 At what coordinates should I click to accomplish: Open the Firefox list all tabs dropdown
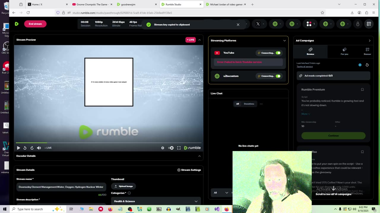click(339, 4)
